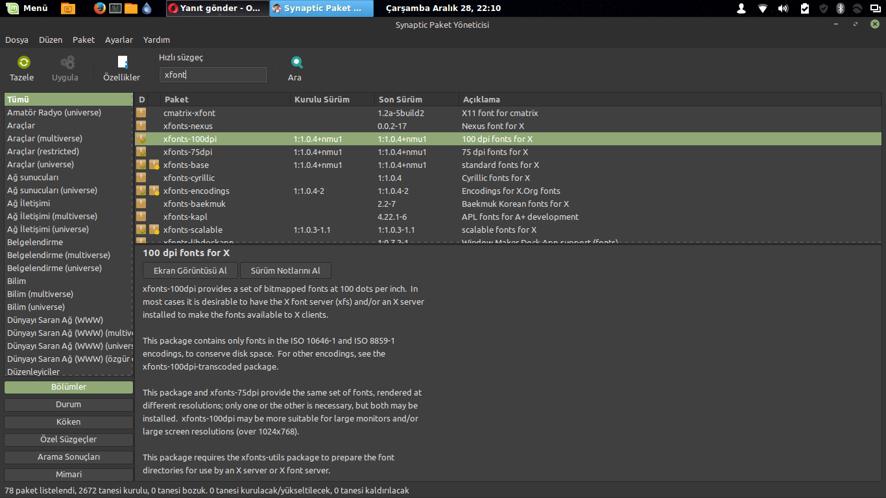This screenshot has height=498, width=886.
Task: Click the status icon of xfonts-baekmuk
Action: (141, 204)
